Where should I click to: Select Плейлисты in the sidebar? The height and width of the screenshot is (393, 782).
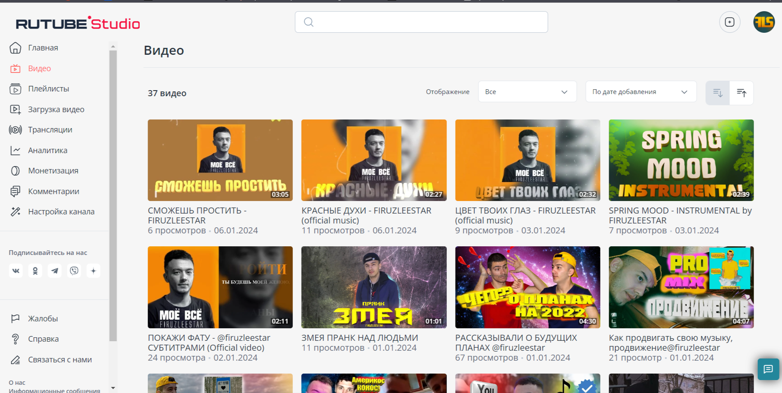click(x=49, y=89)
